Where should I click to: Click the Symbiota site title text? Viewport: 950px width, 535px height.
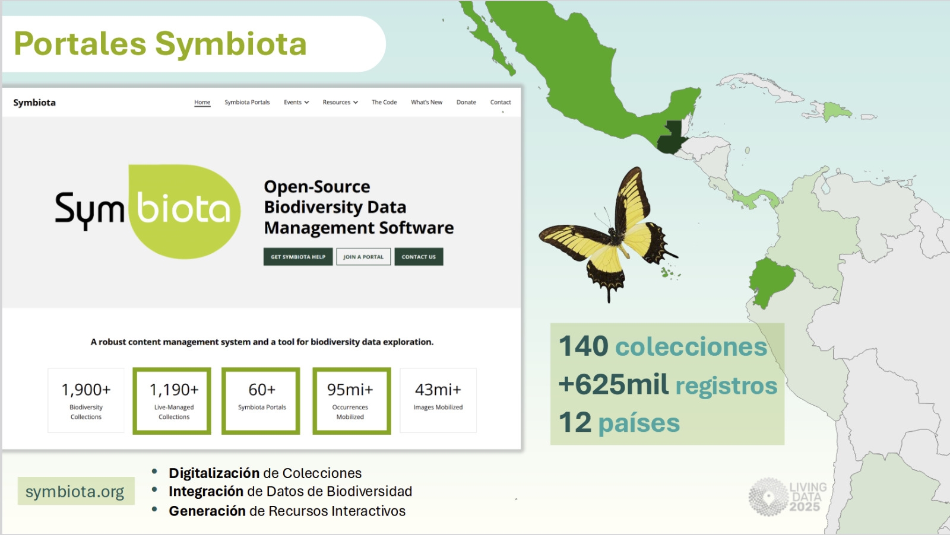click(x=34, y=103)
